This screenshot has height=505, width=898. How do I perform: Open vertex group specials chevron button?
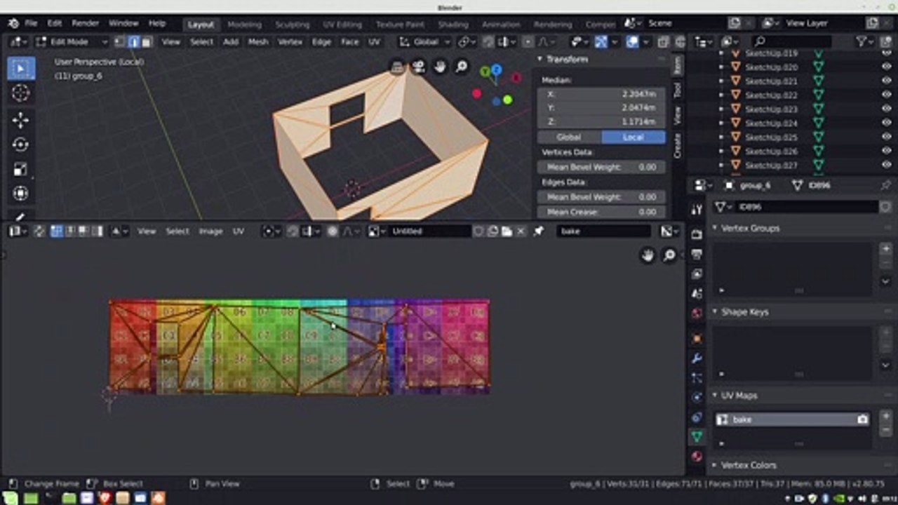pyautogui.click(x=886, y=281)
